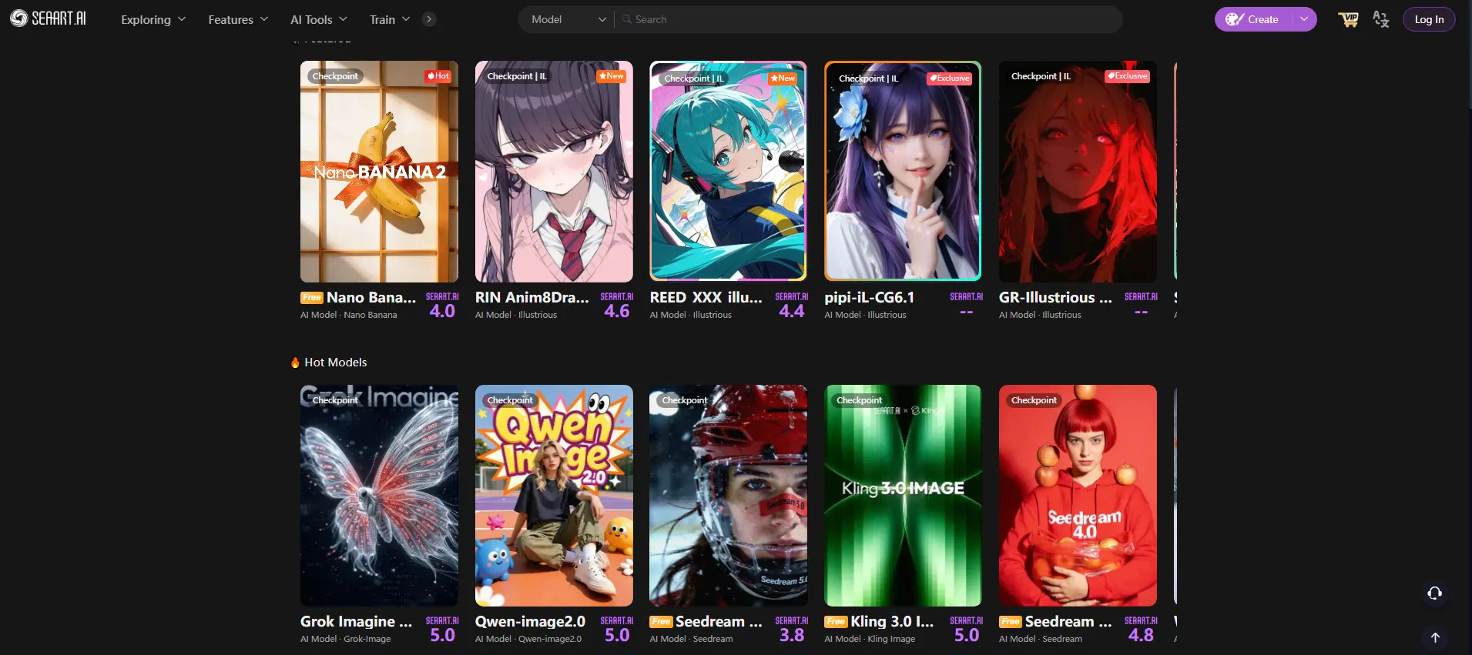Open the AI Tools menu

pyautogui.click(x=318, y=19)
